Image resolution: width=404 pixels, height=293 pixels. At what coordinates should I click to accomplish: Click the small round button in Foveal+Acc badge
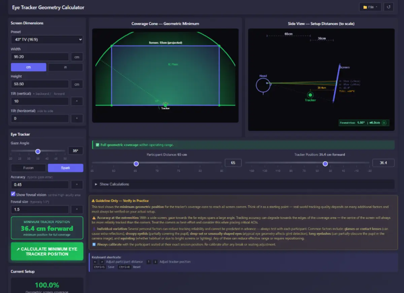(x=384, y=123)
